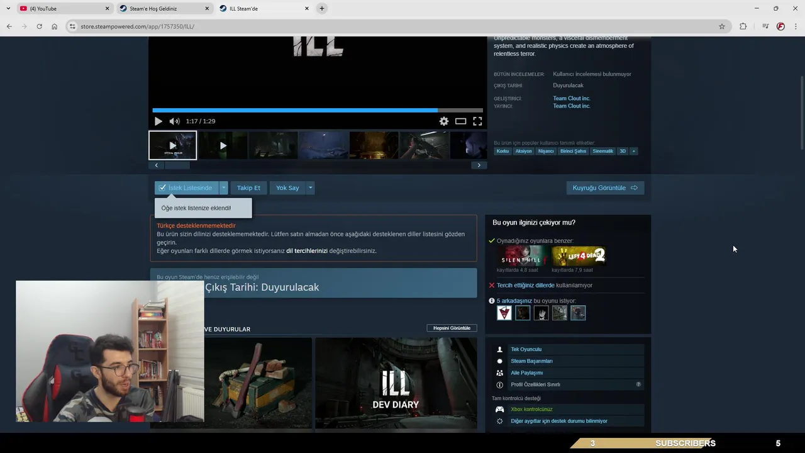The height and width of the screenshot is (453, 805).
Task: Expand wishlist options dropdown arrow
Action: [x=223, y=187]
